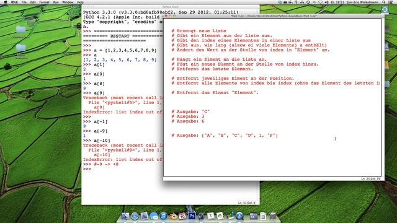The width and height of the screenshot is (397, 223).
Task: Click the Python Shell window title bar
Action: coord(171,7)
